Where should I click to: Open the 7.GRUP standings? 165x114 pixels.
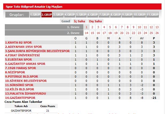click(104, 15)
